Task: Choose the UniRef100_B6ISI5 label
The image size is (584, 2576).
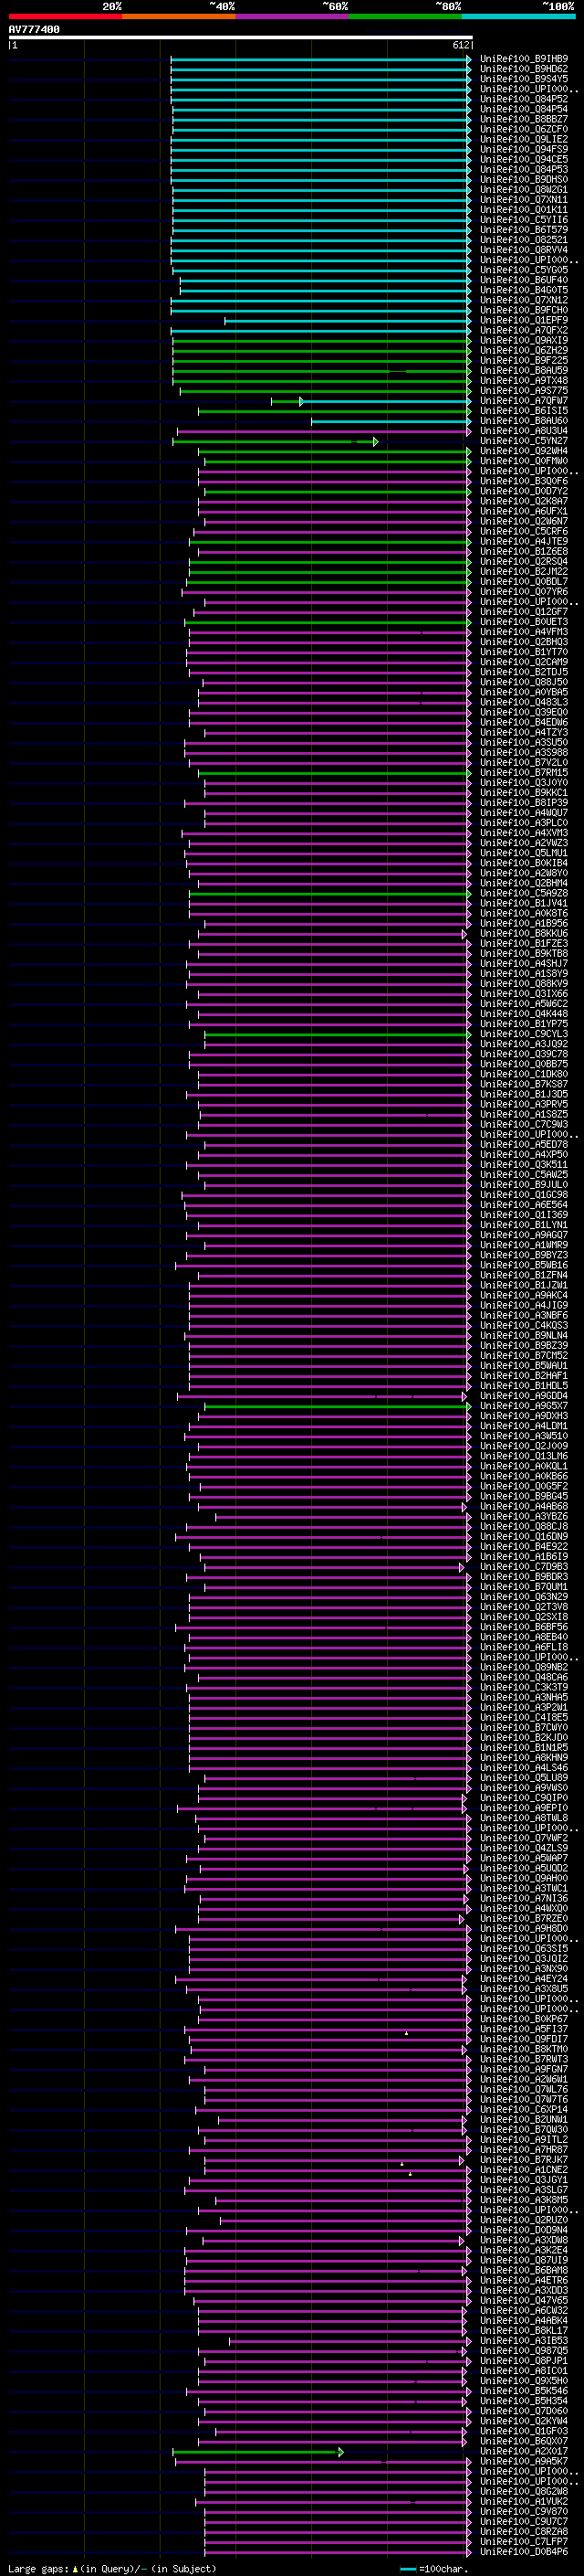Action: (x=524, y=411)
